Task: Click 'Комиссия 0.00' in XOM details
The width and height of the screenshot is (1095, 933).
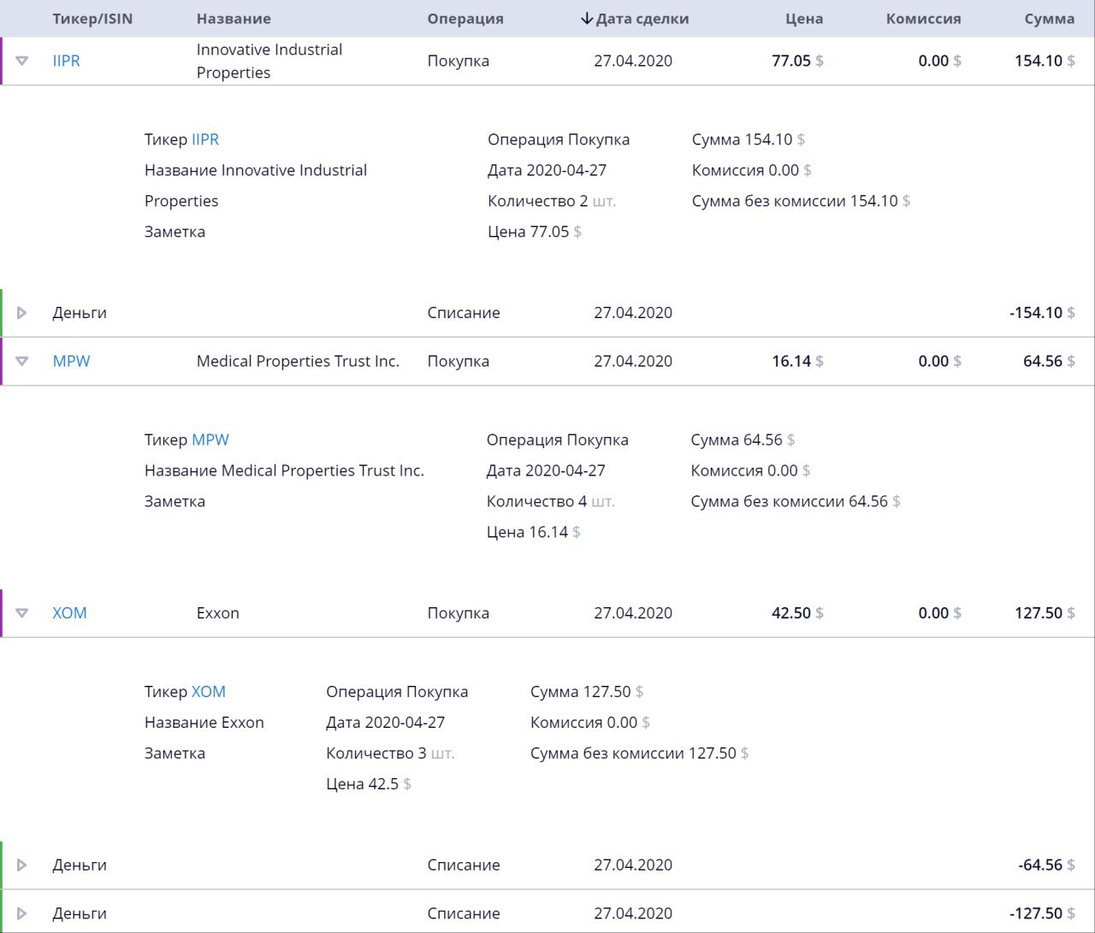Action: click(590, 723)
